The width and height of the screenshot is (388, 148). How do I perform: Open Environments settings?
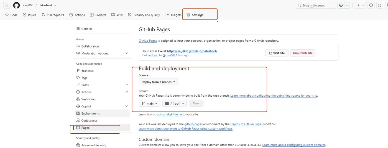[x=102, y=113]
